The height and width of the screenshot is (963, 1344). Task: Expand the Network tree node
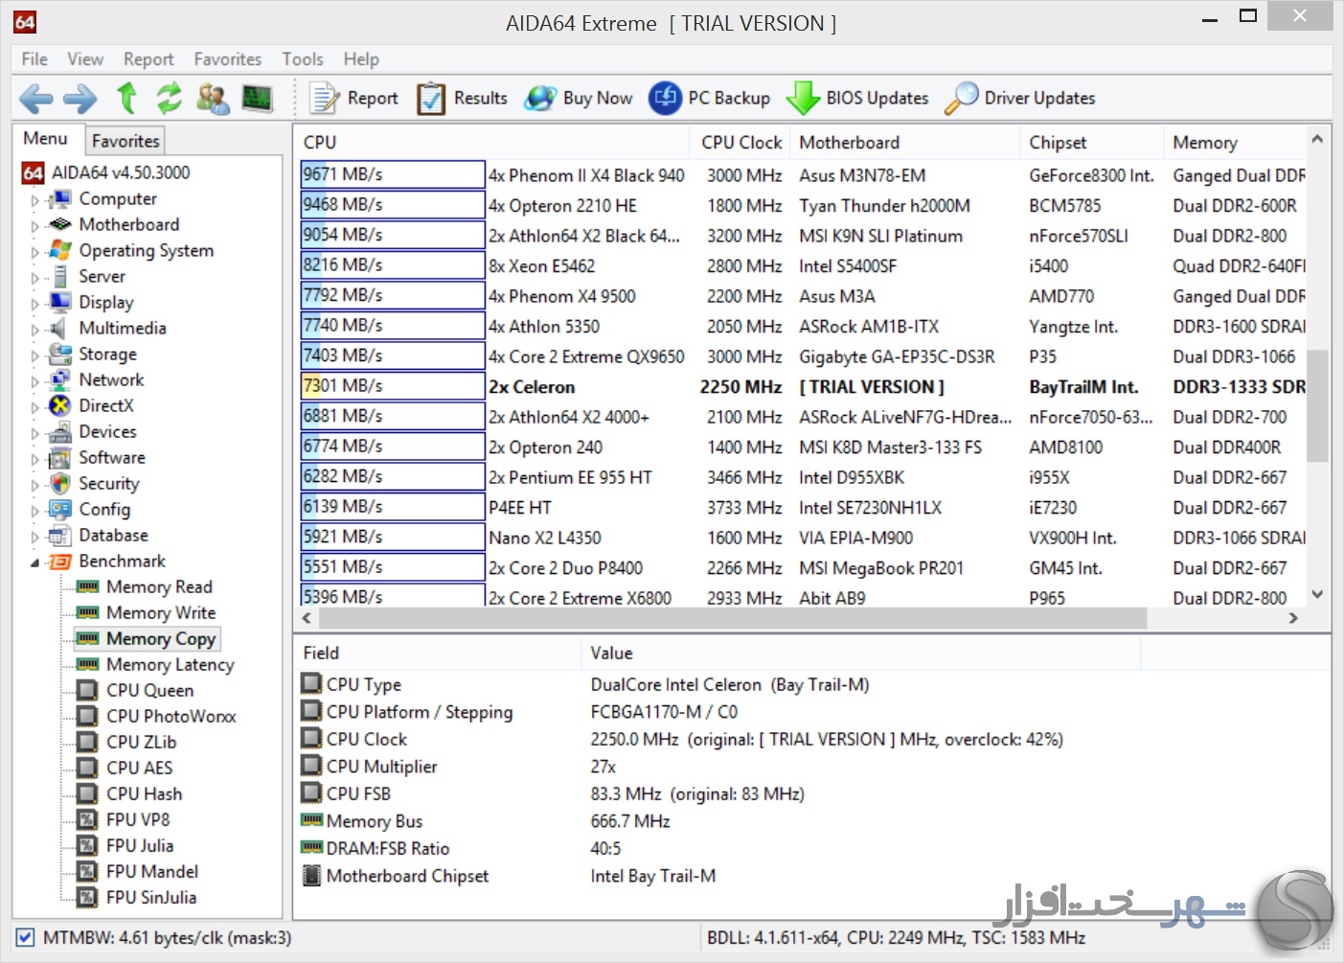(35, 382)
